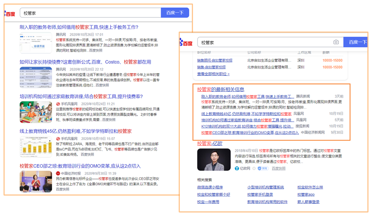Open 百度快照 under the 腾讯网 10月26日 result
The image size is (372, 216).
tap(96, 50)
